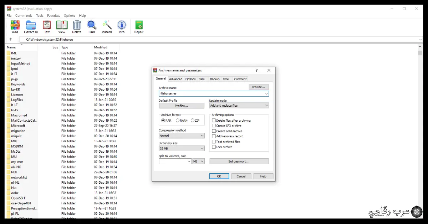Switch to the Files tab
The height and width of the screenshot is (224, 428).
(x=202, y=79)
